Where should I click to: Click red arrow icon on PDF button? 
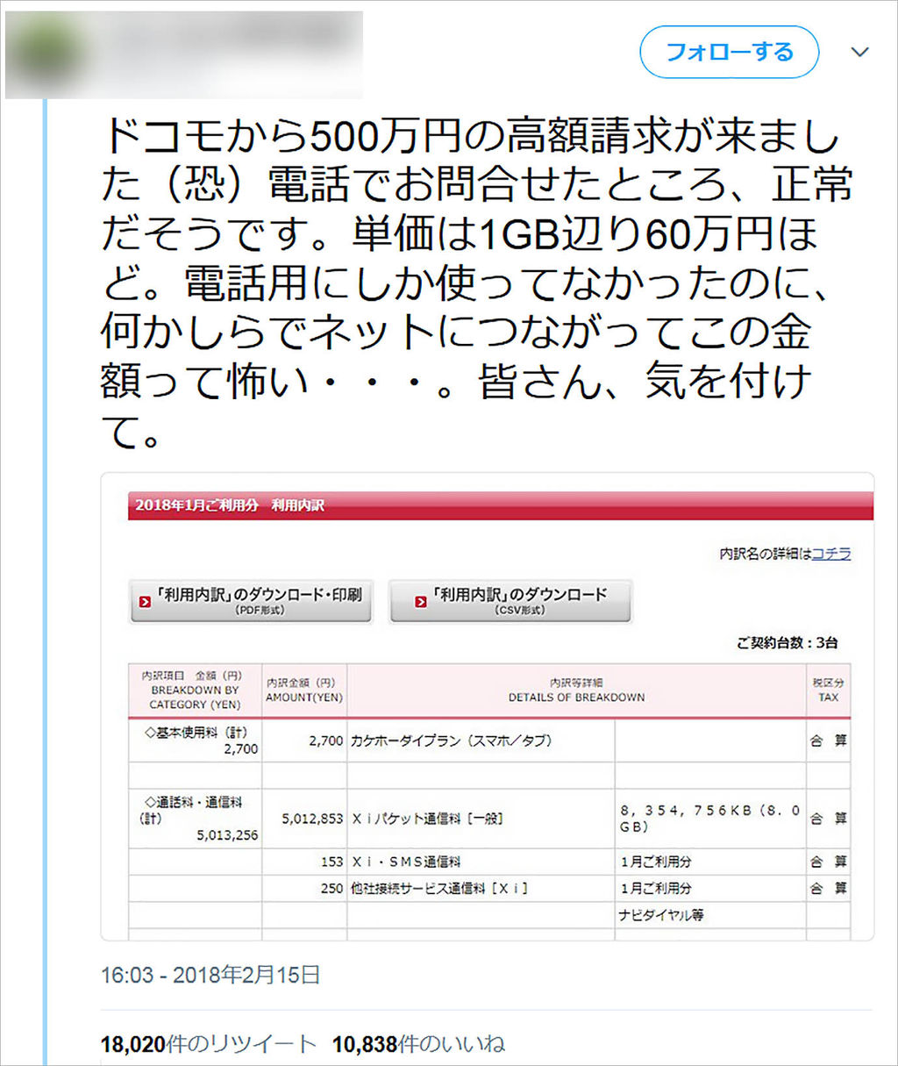click(145, 603)
